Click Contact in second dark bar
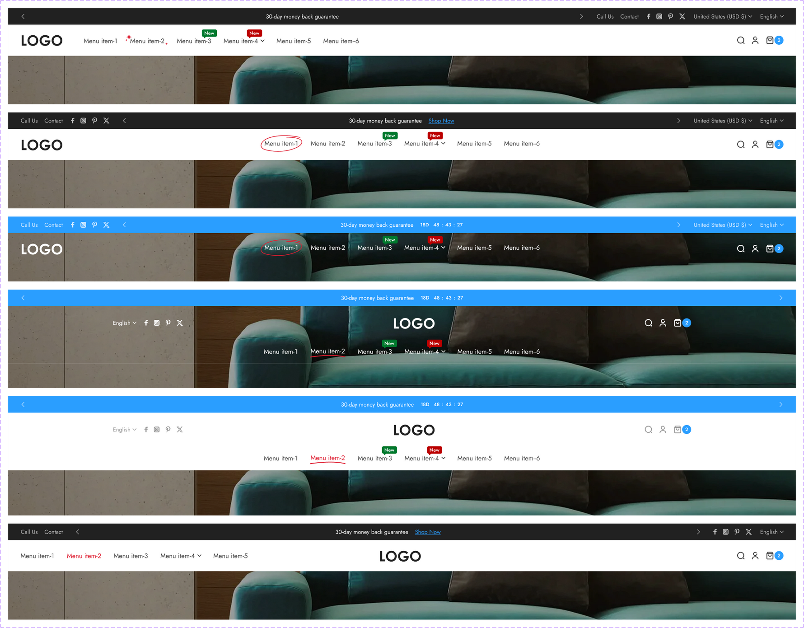 point(54,121)
